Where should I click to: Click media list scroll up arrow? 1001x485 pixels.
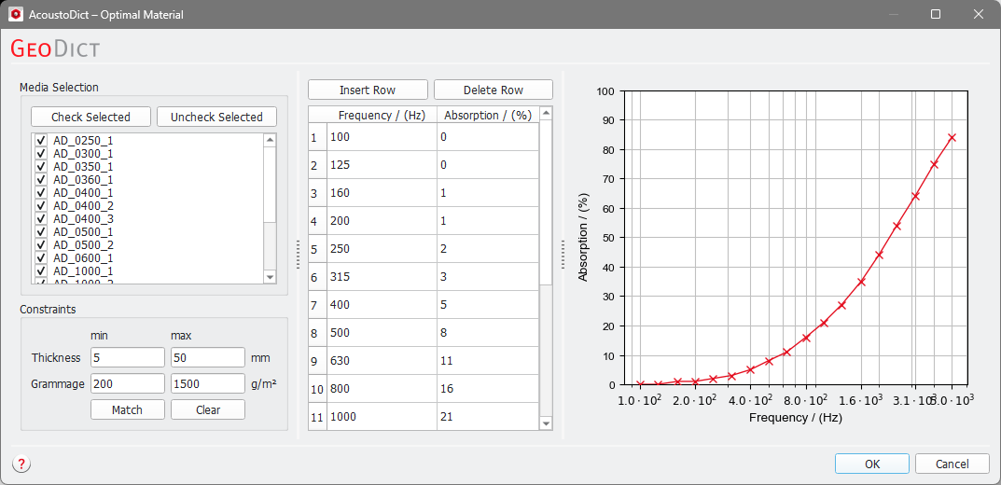click(x=270, y=140)
